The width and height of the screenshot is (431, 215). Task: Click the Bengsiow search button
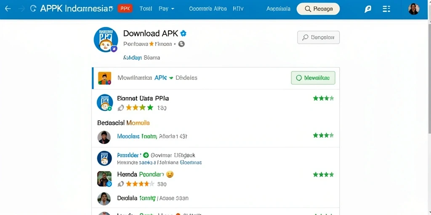coord(318,37)
